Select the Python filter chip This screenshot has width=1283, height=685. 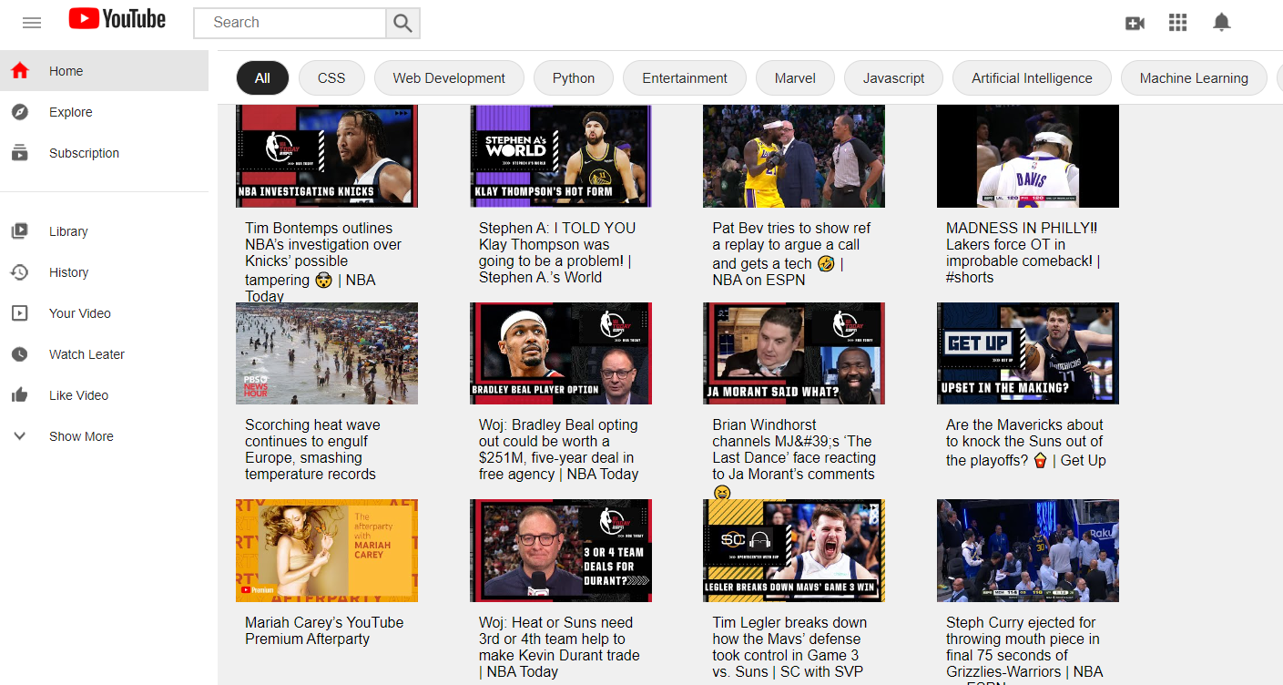pyautogui.click(x=574, y=78)
